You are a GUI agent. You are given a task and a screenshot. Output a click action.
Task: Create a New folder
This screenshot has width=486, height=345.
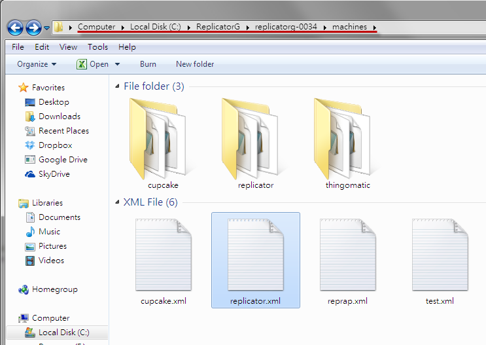tap(195, 64)
